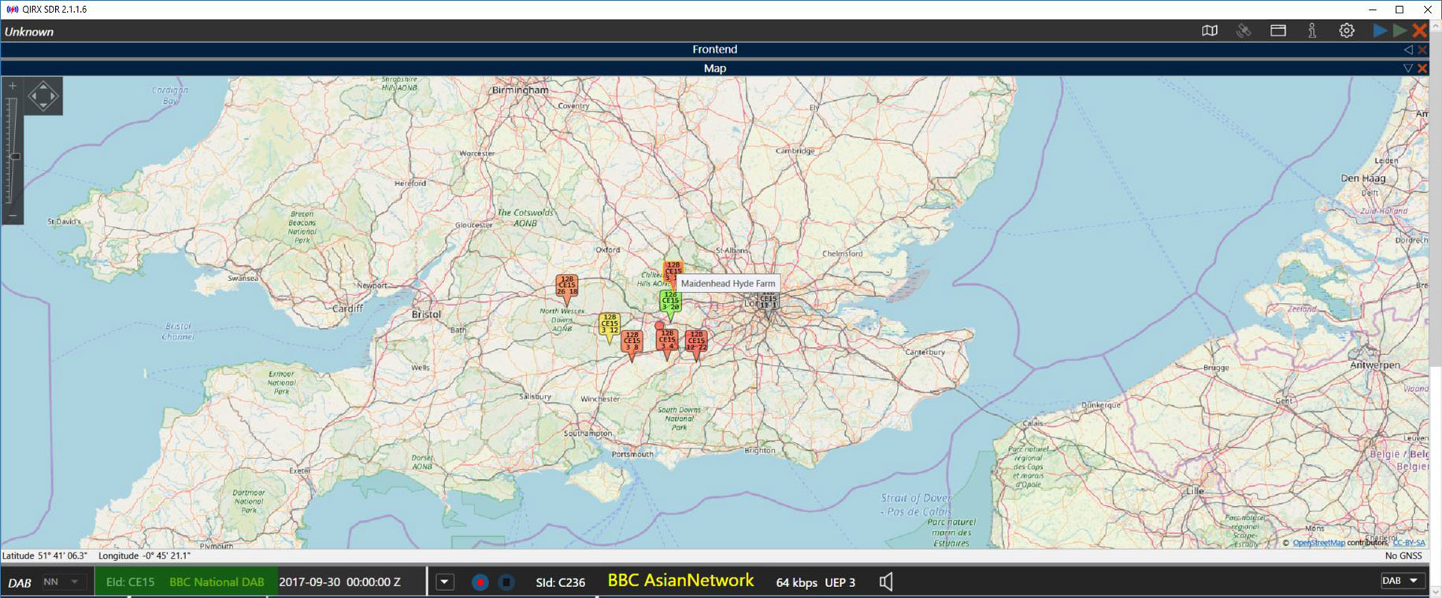1442x598 pixels.
Task: Click the information icon in toolbar
Action: [1312, 31]
